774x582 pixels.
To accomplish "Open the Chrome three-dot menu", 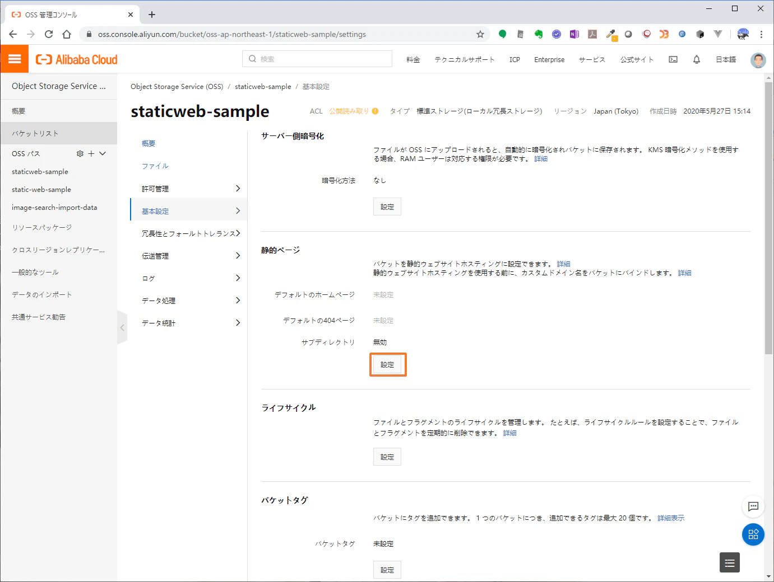I will pyautogui.click(x=761, y=34).
